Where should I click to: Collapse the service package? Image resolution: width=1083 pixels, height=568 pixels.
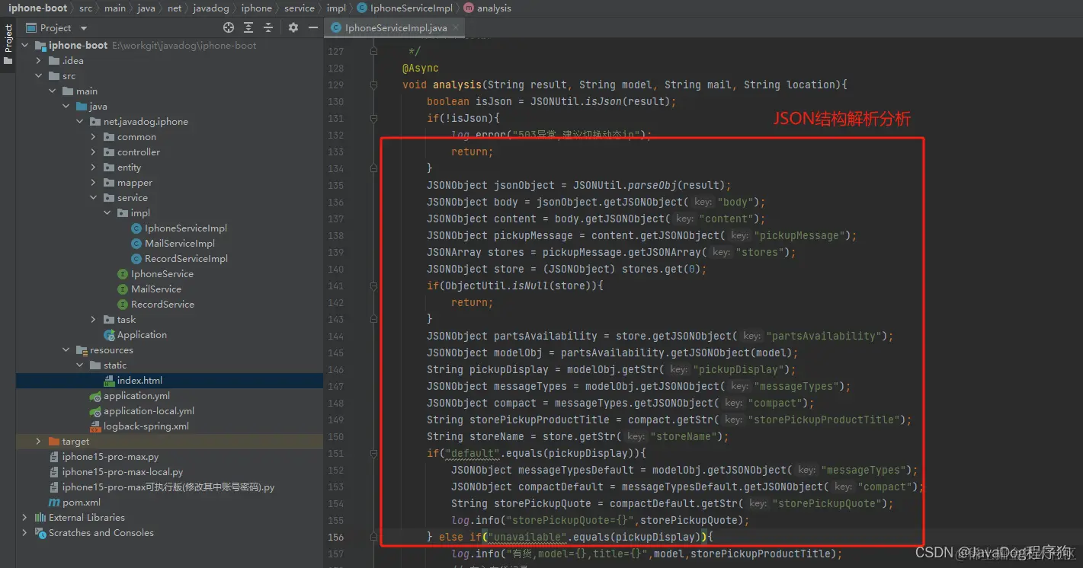pos(93,198)
